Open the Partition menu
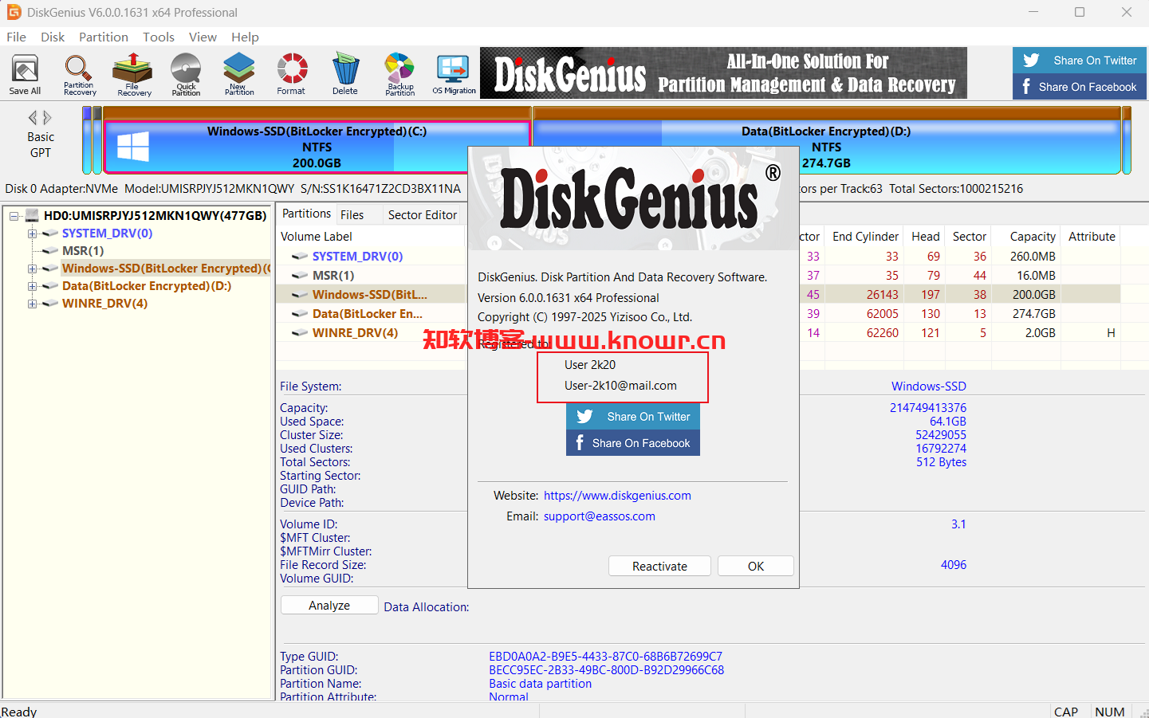This screenshot has width=1149, height=718. tap(104, 37)
